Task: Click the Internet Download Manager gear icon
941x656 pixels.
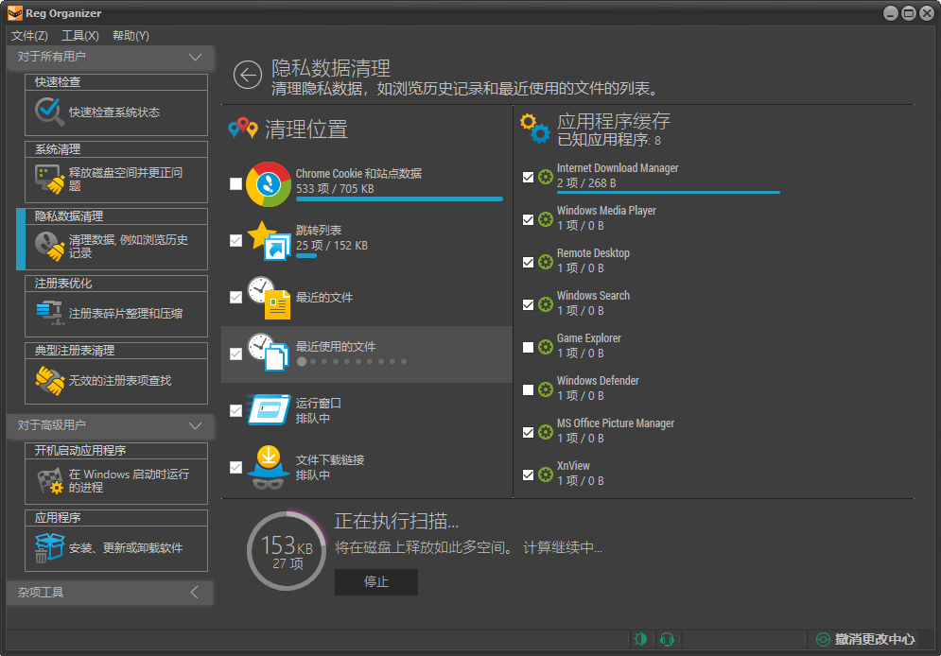Action: pos(546,177)
